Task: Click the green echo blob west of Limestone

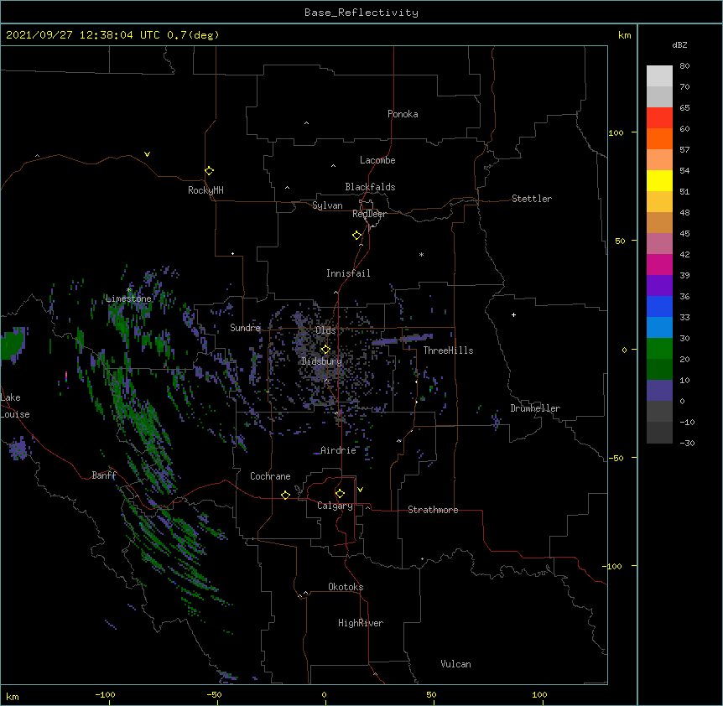Action: pos(12,345)
